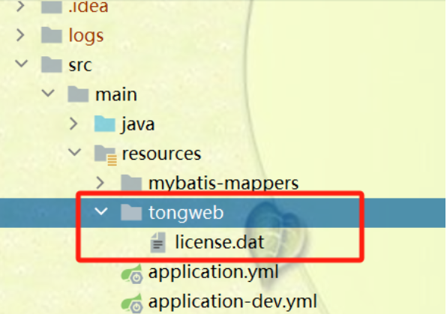Click the tongweb folder icon
447x314 pixels.
tap(131, 213)
